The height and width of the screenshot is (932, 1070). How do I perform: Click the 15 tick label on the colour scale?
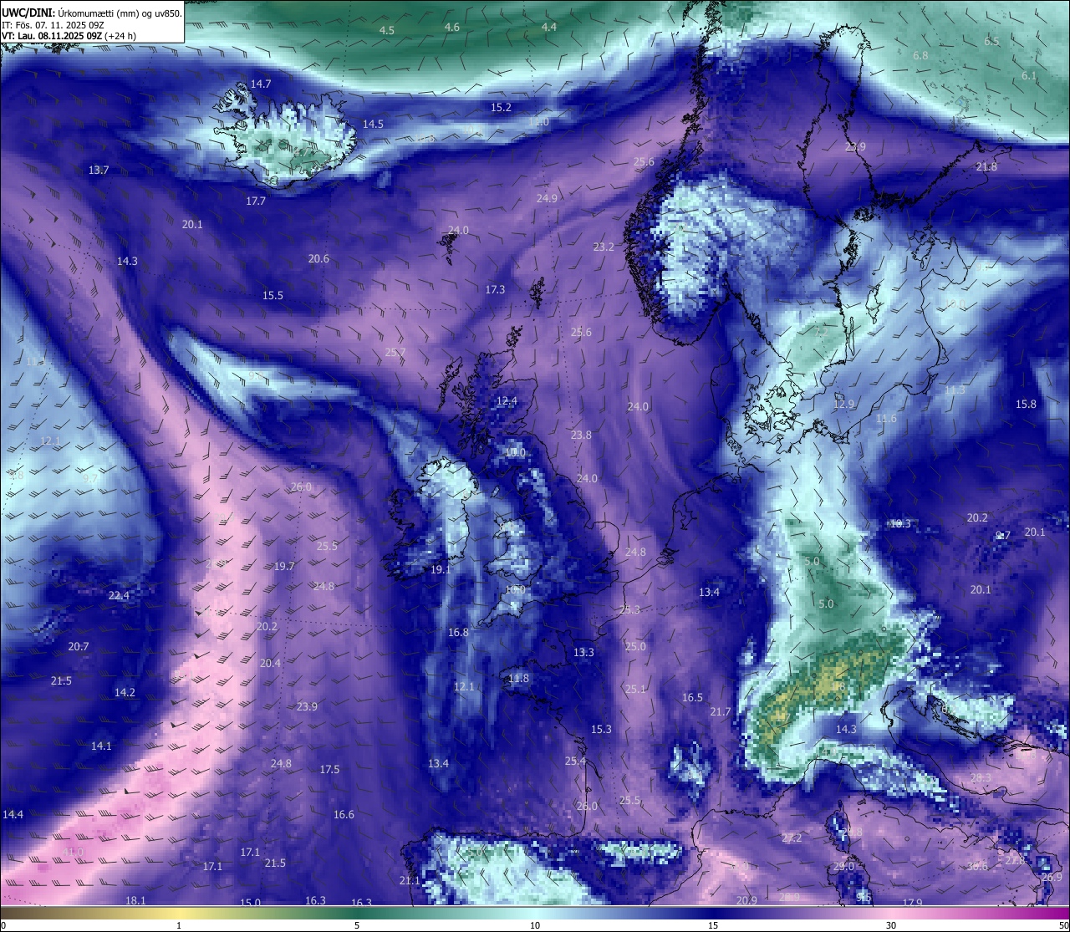click(x=713, y=925)
